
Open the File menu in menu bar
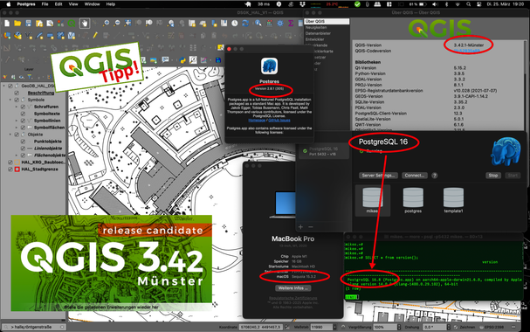pos(45,4)
